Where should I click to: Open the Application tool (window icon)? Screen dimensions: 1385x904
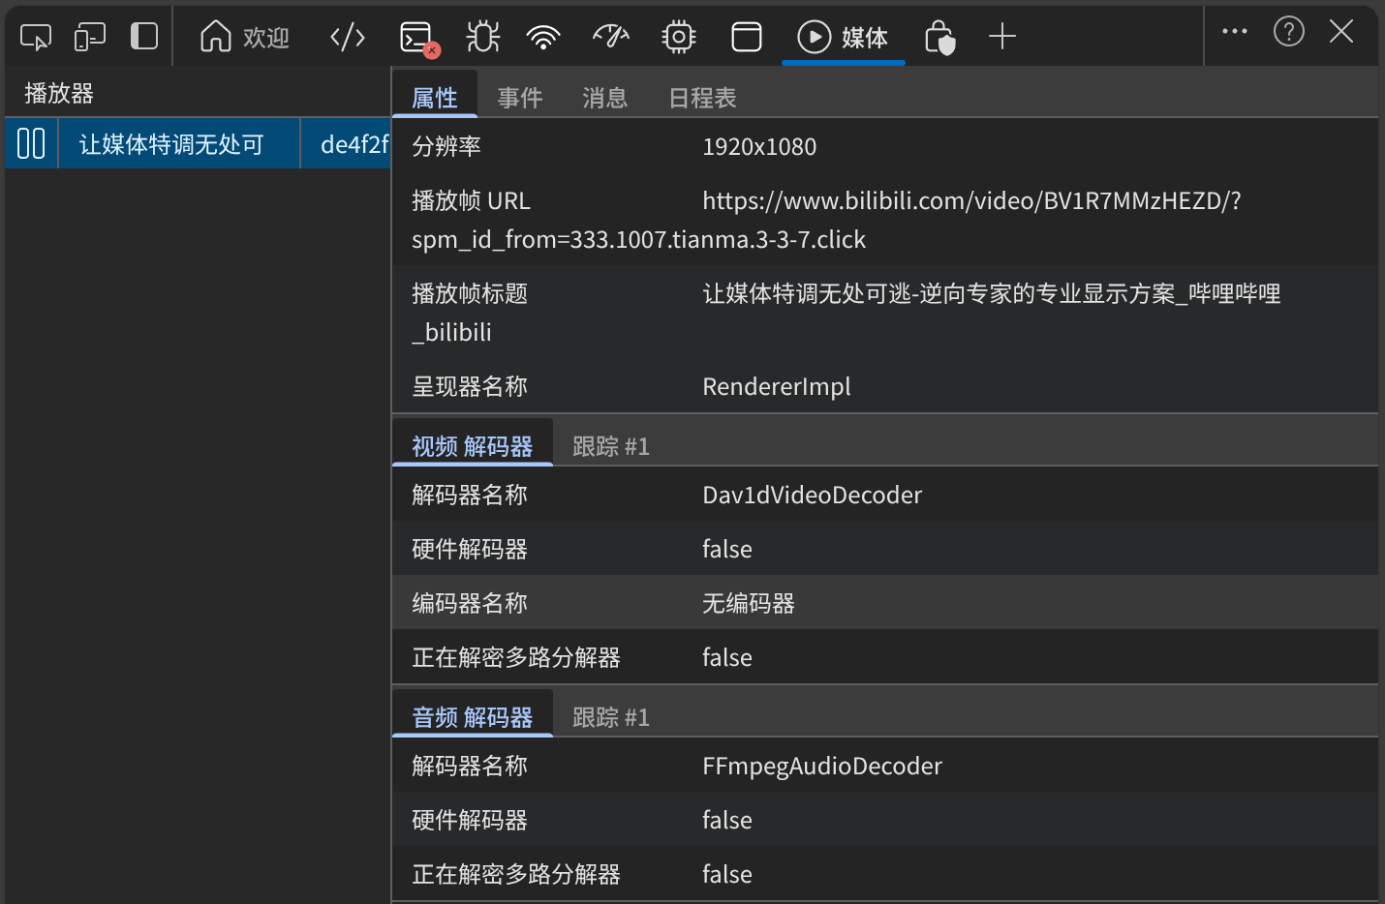click(x=747, y=37)
